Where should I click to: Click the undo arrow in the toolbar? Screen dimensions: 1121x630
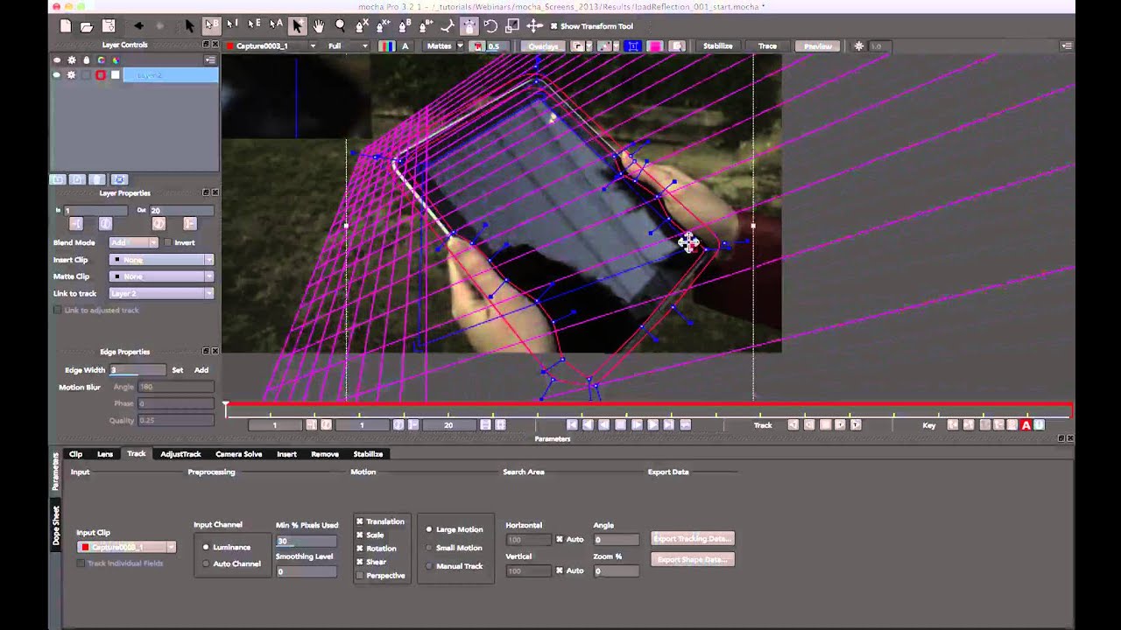tap(138, 26)
